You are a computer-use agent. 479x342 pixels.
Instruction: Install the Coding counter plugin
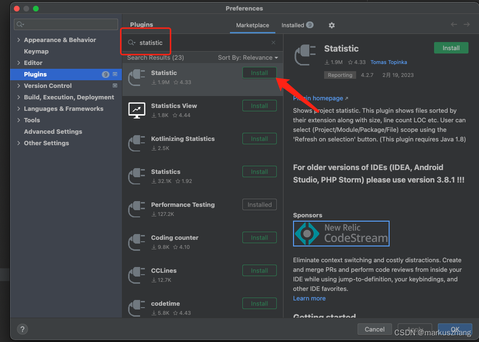click(x=260, y=237)
